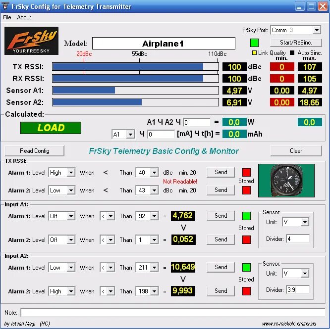
Task: Click the altimeter gauge picture
Action: click(x=286, y=181)
